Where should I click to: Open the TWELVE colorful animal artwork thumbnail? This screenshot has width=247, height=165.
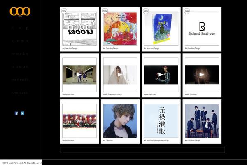click(x=120, y=29)
